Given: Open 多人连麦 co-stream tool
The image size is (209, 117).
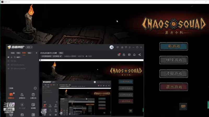Looking at the screenshot, I should pos(22,106).
